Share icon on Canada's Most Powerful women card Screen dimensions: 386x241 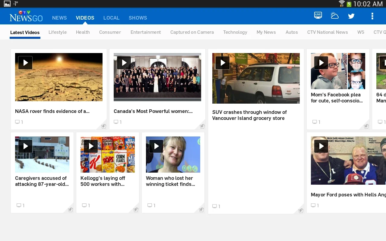coord(202,126)
